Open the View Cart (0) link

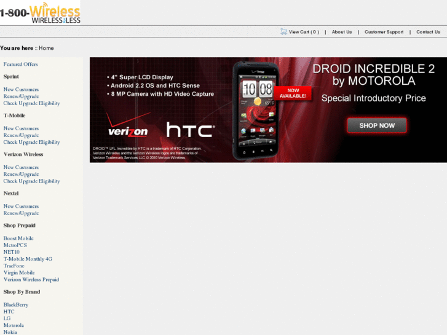coord(304,32)
